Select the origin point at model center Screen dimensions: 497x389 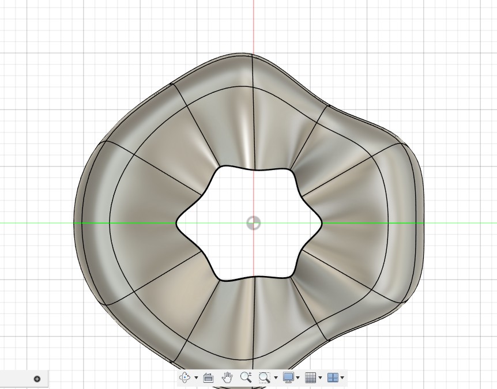(253, 223)
